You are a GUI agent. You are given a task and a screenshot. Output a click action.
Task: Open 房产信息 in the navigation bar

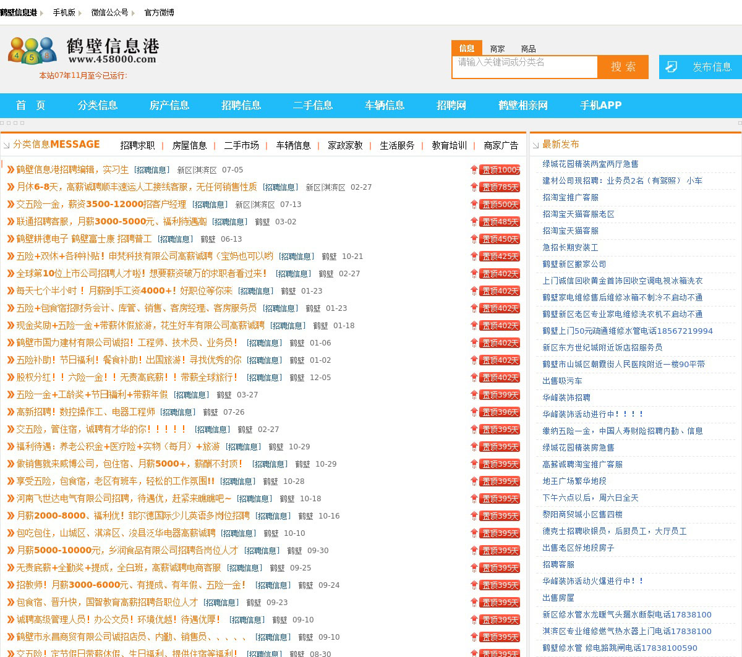click(169, 105)
